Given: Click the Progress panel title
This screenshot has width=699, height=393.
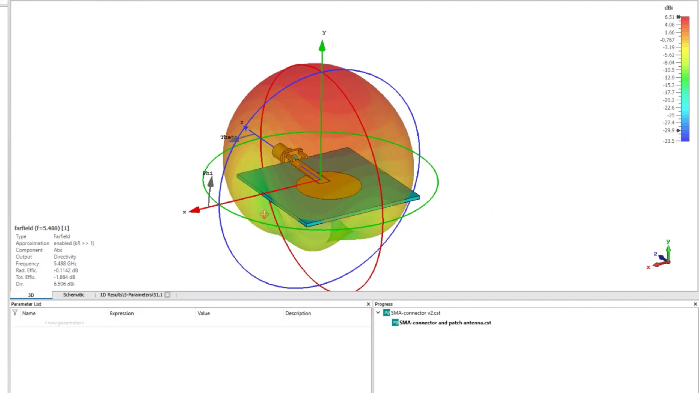Looking at the screenshot, I should [x=384, y=304].
